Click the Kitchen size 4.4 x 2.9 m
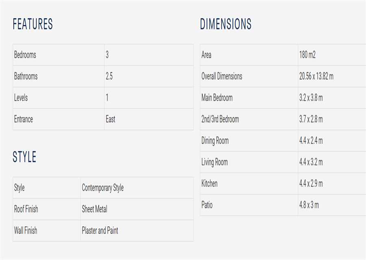This screenshot has height=260, width=366. (x=311, y=184)
